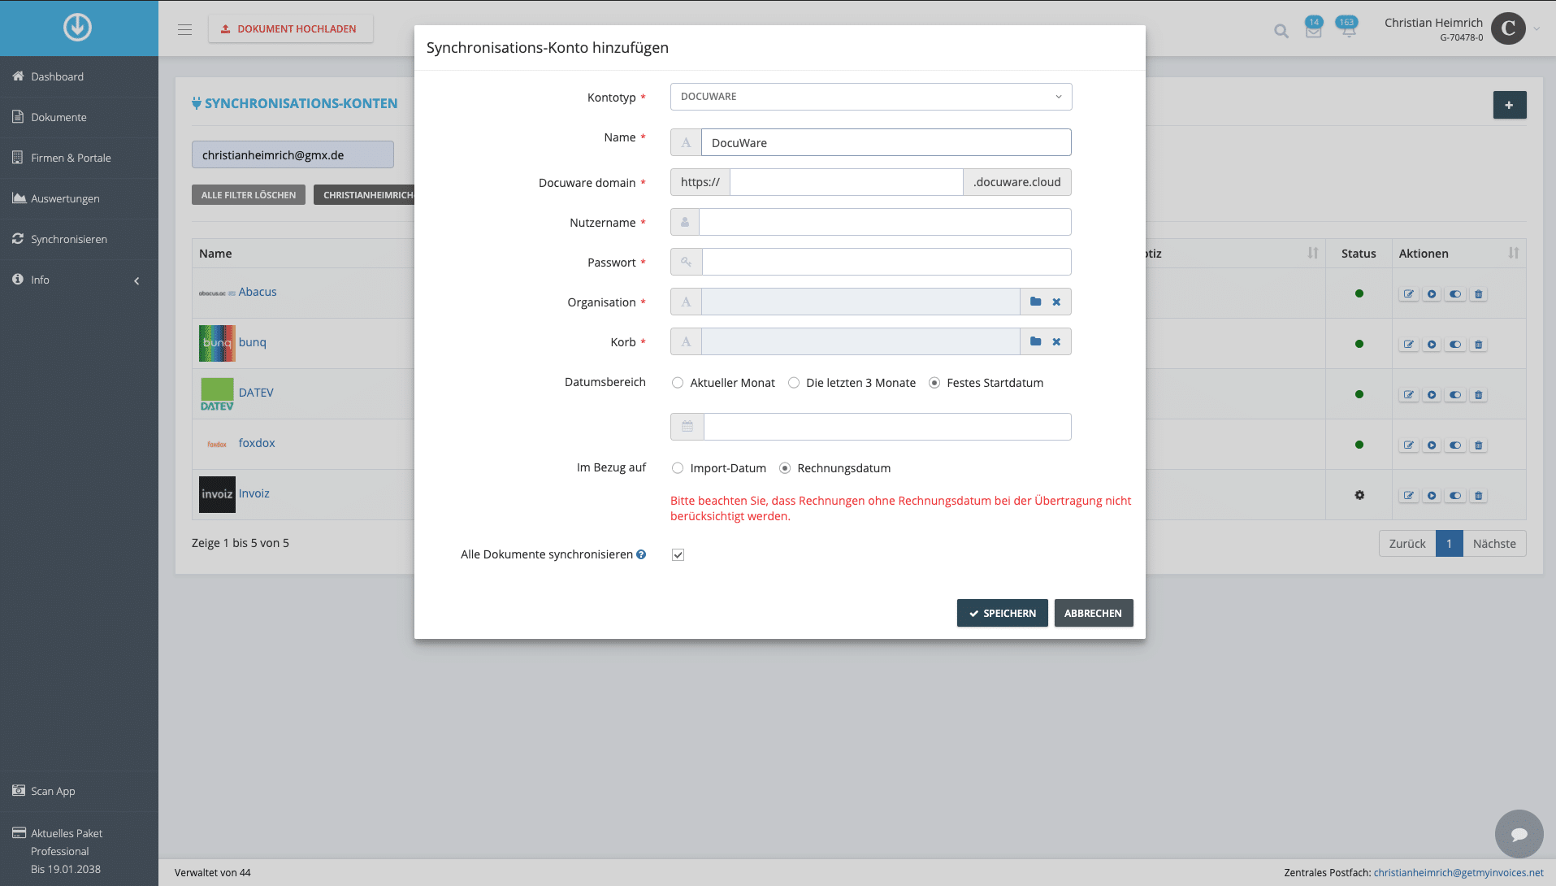Screen dimensions: 1556x886
Task: Click the calendar icon of the start date
Action: (687, 427)
